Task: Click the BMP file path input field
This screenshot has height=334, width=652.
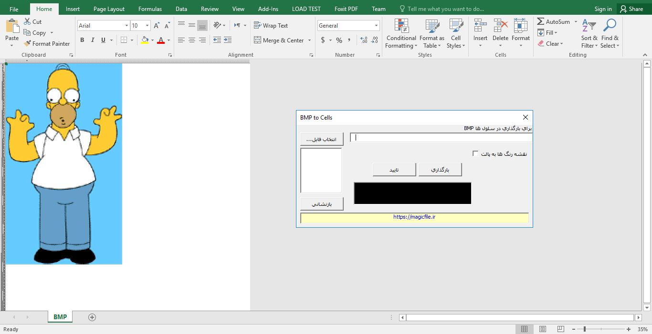Action: (x=441, y=137)
